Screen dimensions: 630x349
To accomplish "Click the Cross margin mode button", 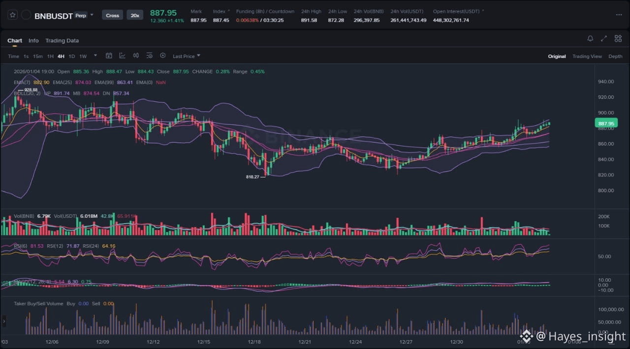I will coord(112,15).
